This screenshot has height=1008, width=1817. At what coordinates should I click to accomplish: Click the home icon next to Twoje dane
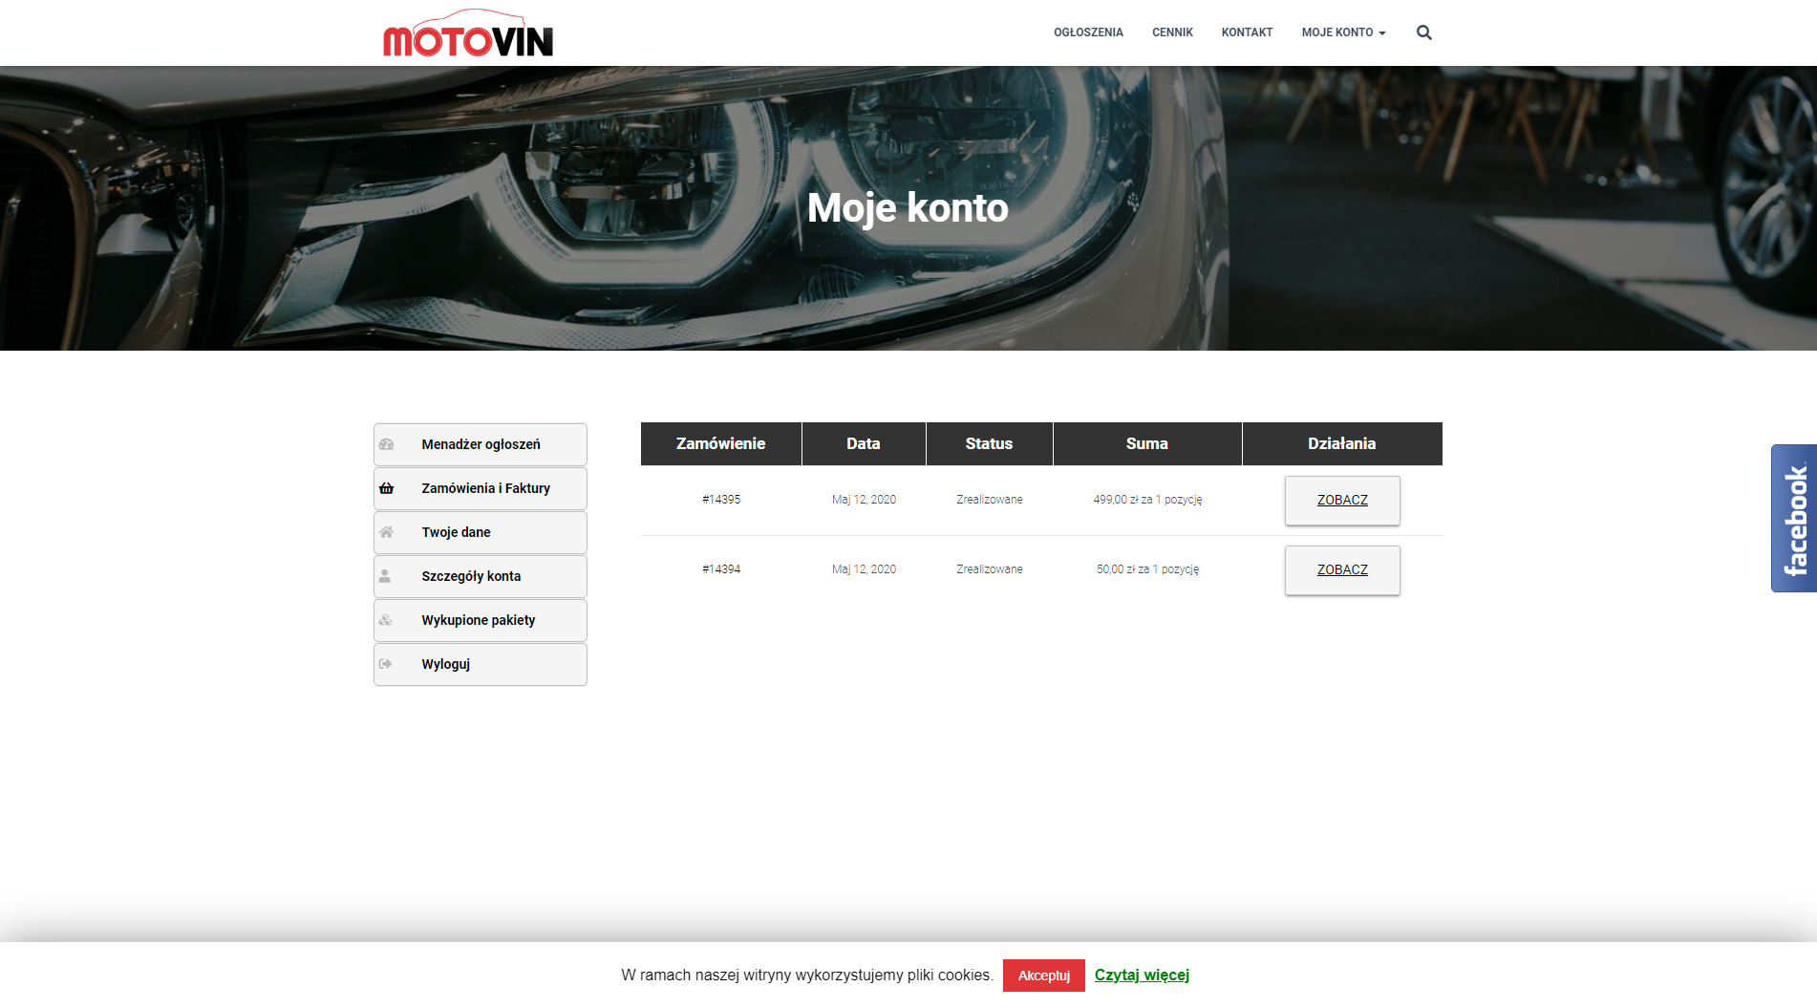[386, 531]
